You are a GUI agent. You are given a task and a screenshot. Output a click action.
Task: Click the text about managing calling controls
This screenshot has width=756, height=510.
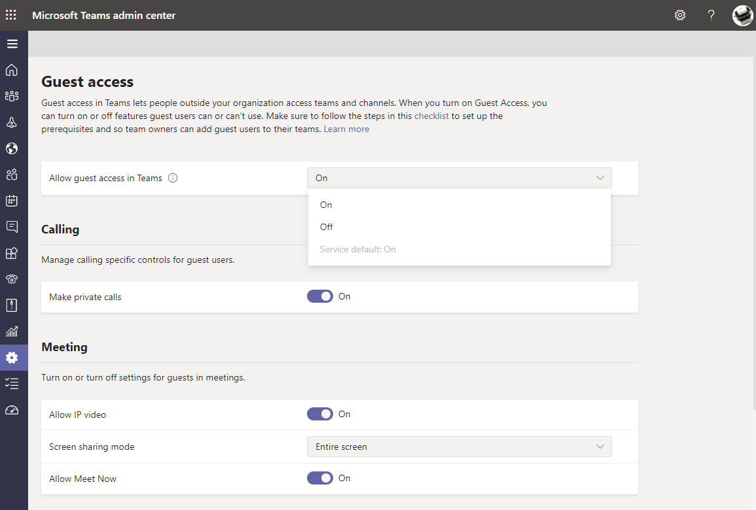coord(138,260)
